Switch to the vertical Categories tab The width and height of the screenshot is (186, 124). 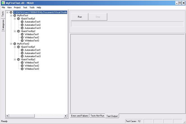(3, 25)
